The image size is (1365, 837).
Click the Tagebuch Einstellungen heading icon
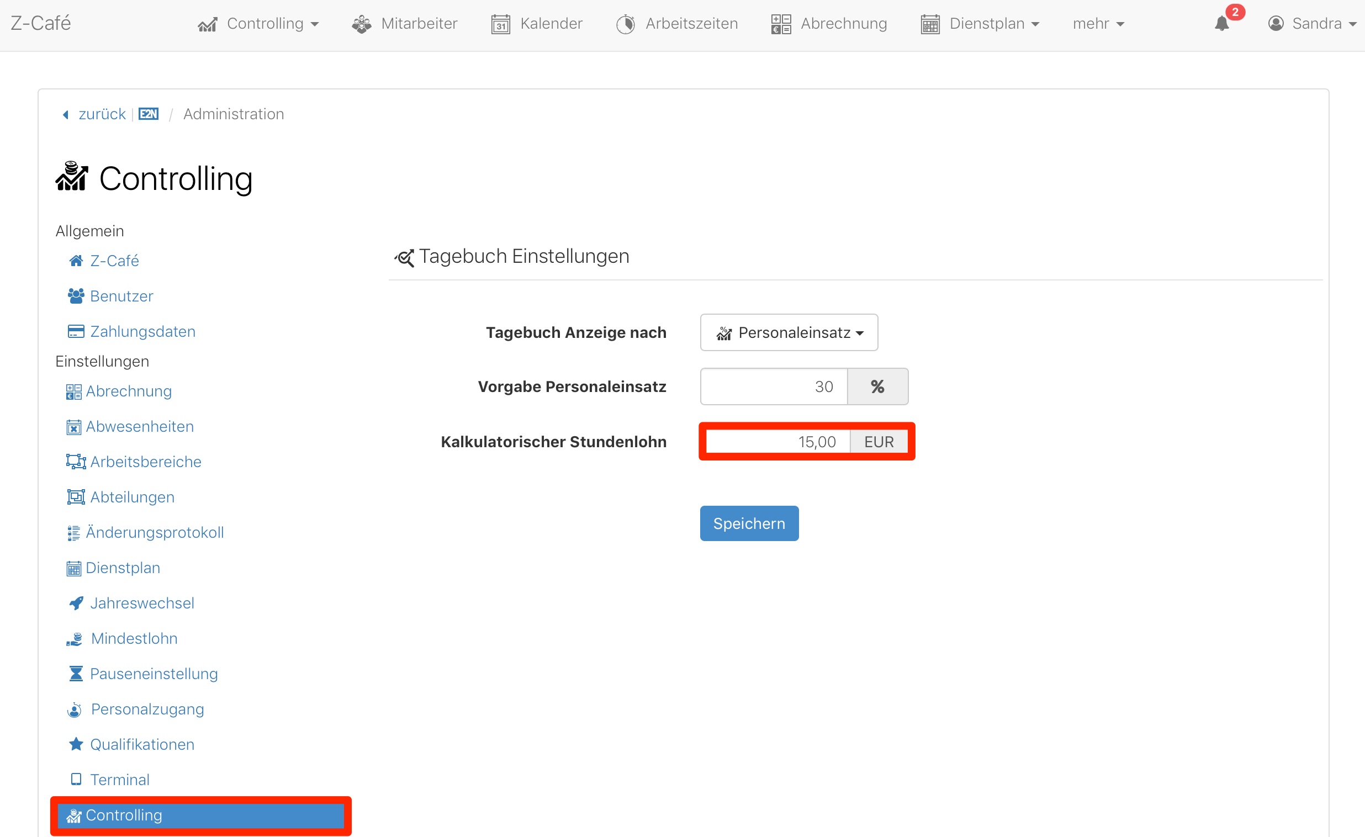404,258
